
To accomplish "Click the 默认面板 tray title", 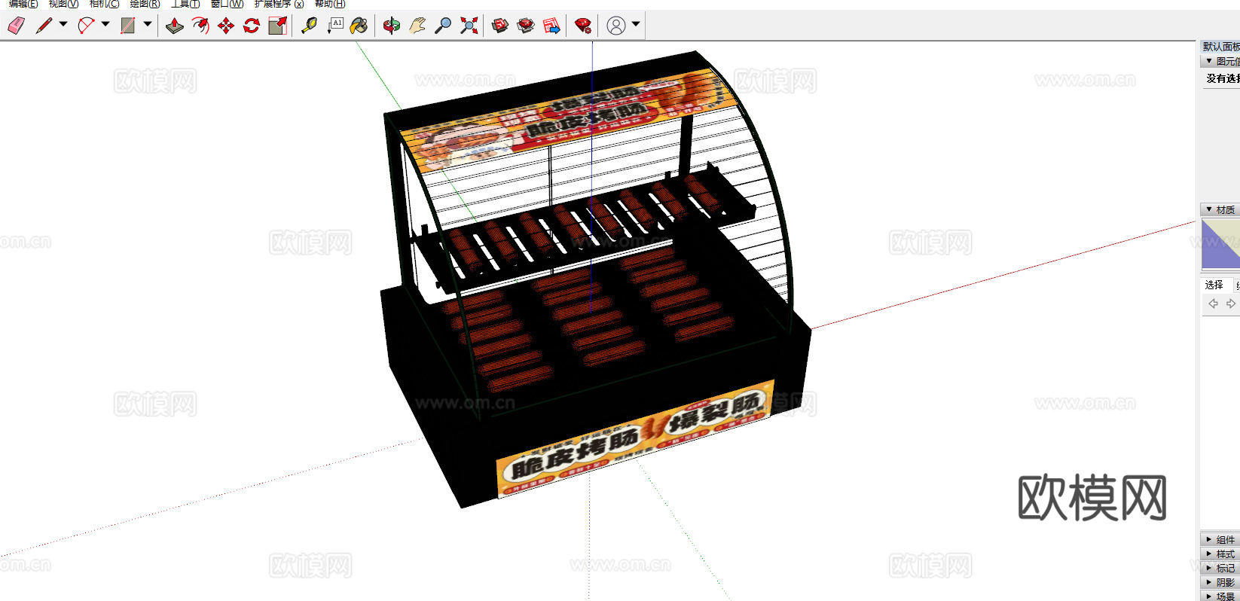I will pyautogui.click(x=1220, y=47).
